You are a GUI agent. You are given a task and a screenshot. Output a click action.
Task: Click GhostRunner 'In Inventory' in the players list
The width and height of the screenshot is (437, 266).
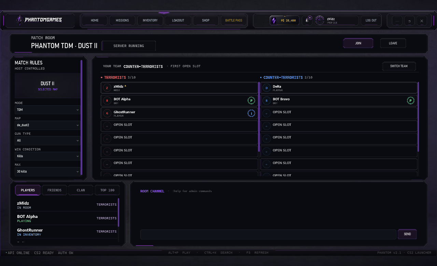pyautogui.click(x=67, y=232)
